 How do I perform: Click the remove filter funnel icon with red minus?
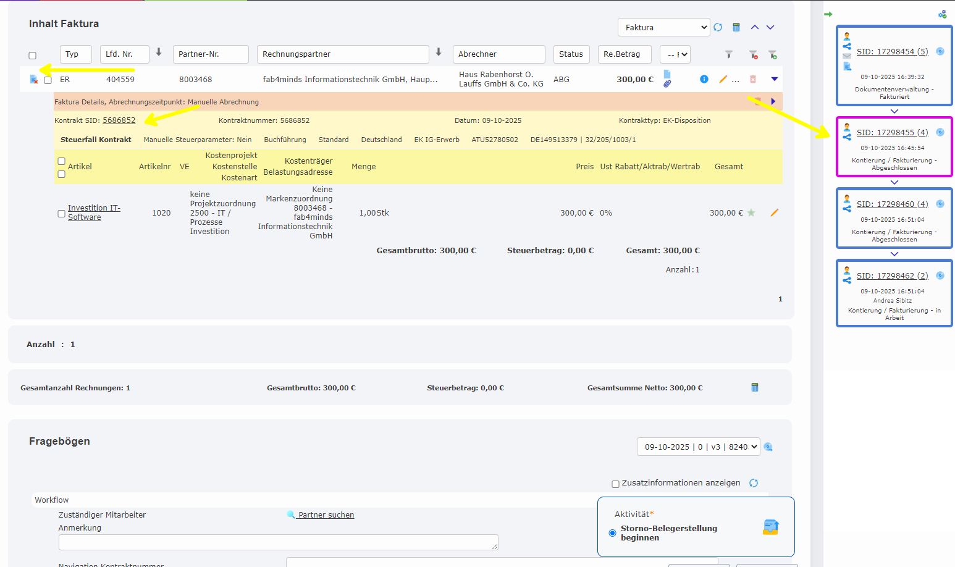click(753, 55)
